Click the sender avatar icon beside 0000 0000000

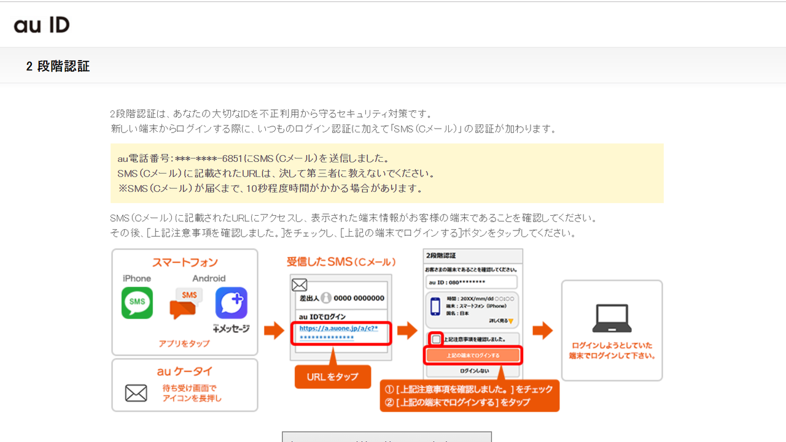(x=326, y=298)
